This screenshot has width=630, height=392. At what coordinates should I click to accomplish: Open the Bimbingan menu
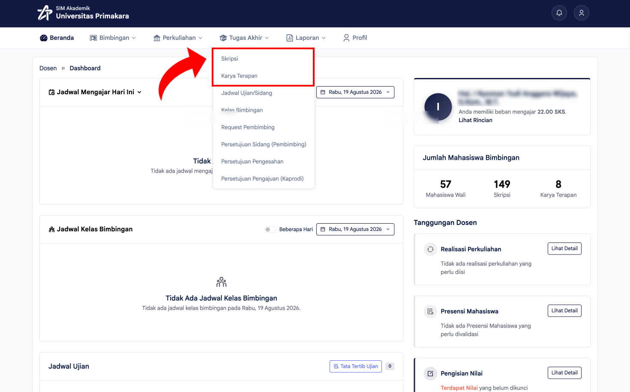[113, 38]
